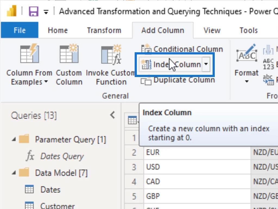Click the Conditional Column button
This screenshot has height=209, width=278.
(x=182, y=49)
